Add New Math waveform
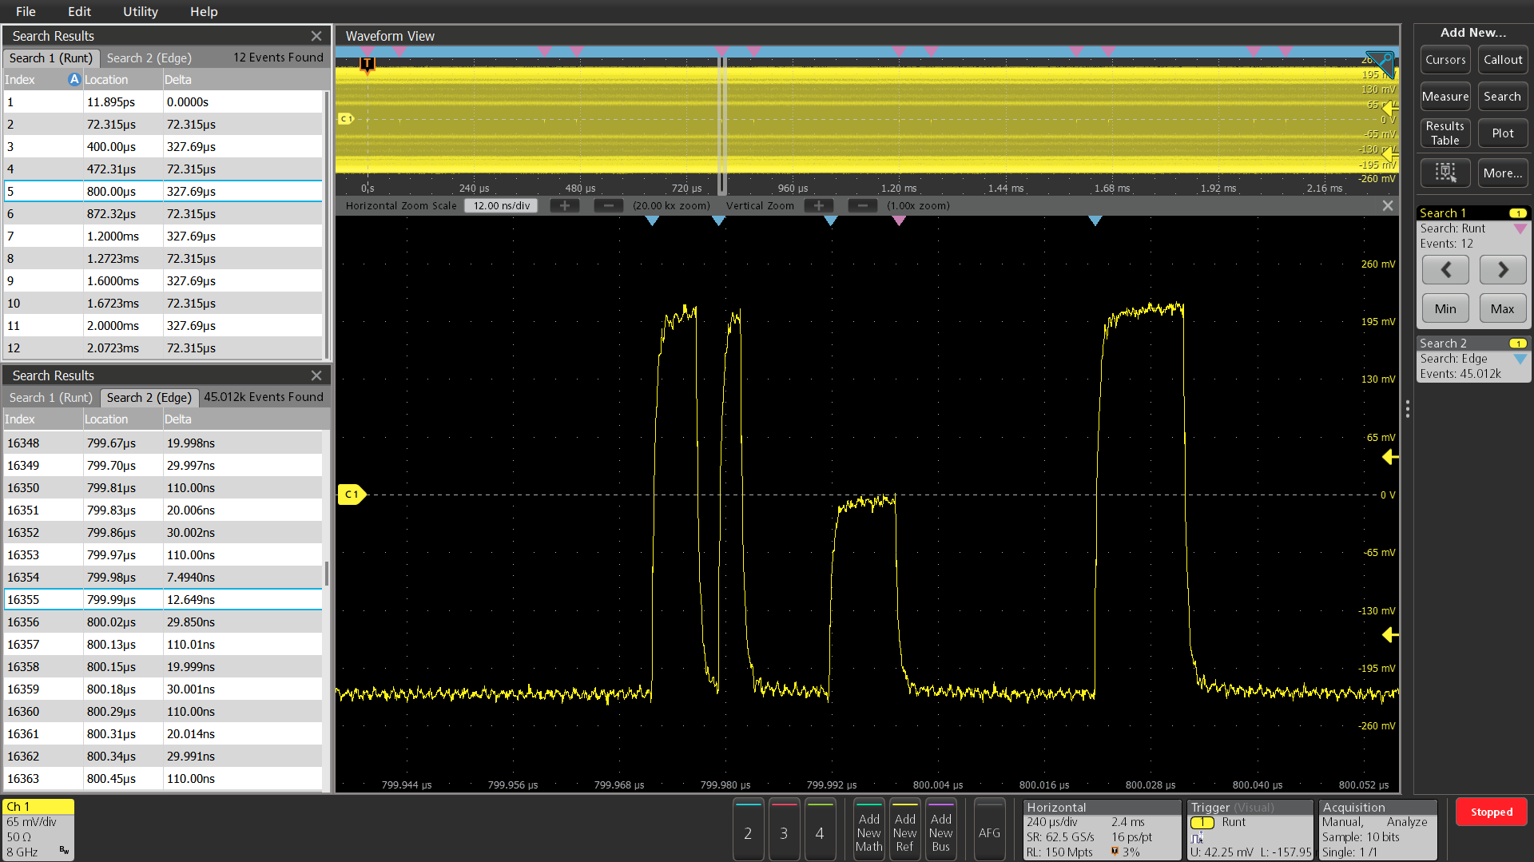The image size is (1534, 862). [x=869, y=829]
